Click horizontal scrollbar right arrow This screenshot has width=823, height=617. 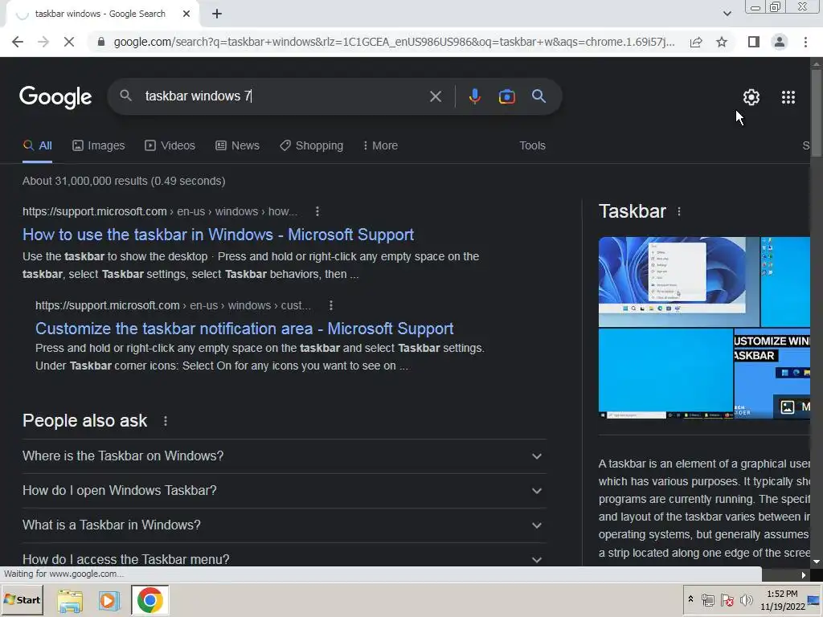[804, 575]
